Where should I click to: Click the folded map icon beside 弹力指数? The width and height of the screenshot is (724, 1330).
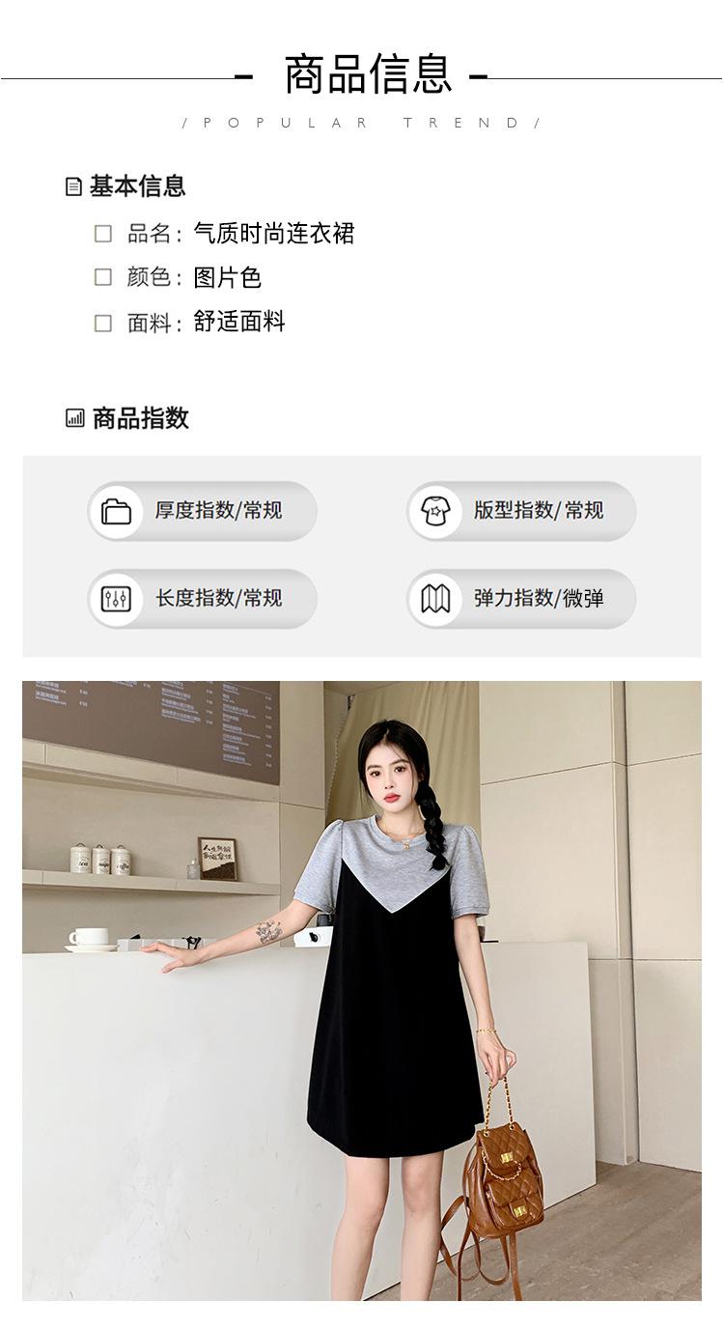[435, 599]
